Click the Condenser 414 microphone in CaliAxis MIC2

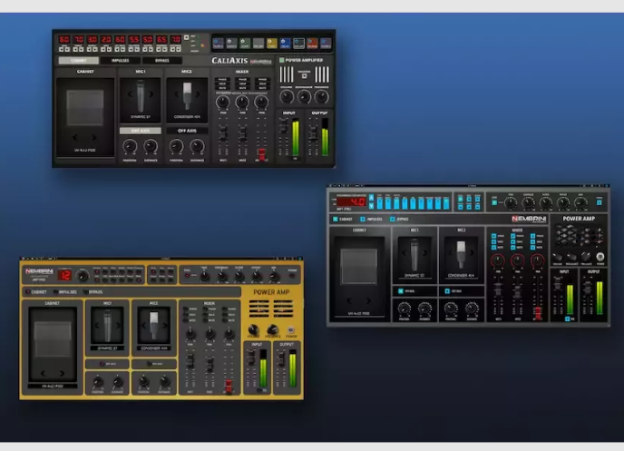point(187,97)
